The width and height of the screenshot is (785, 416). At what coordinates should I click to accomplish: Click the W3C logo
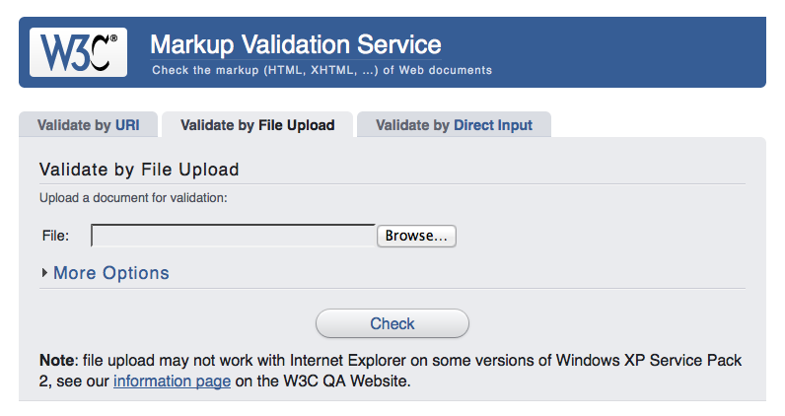78,51
